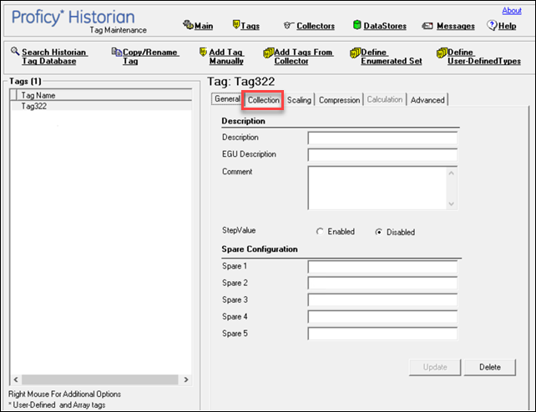
Task: Open the Messages link
Action: (x=456, y=26)
